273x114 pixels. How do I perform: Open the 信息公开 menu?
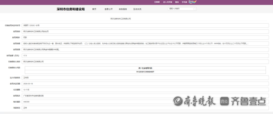tap(109, 9)
